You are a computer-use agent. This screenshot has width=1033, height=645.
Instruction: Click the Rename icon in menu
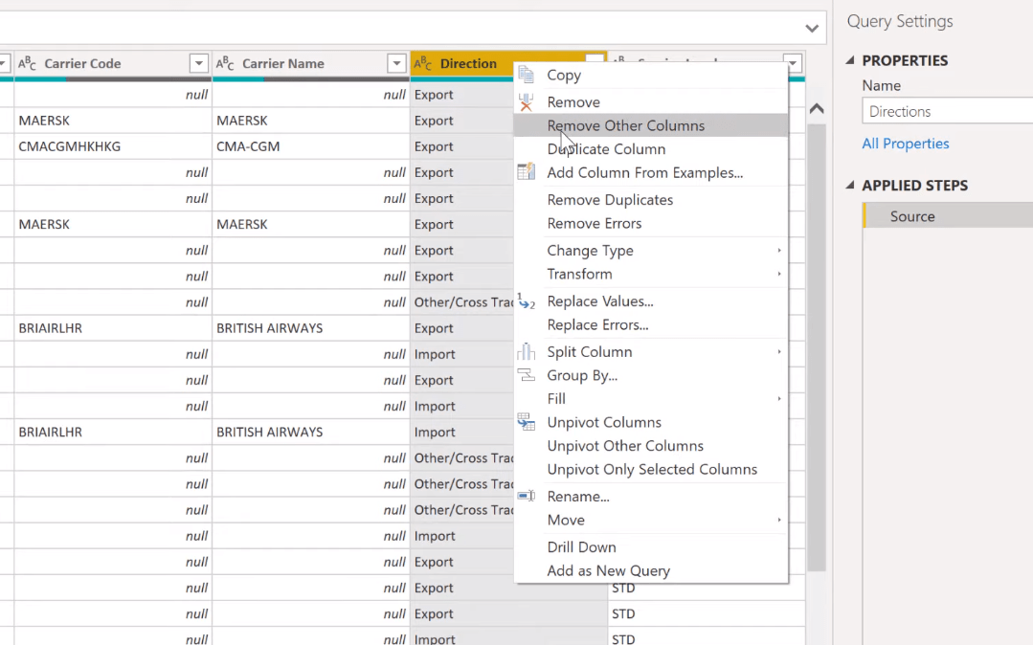(x=526, y=496)
